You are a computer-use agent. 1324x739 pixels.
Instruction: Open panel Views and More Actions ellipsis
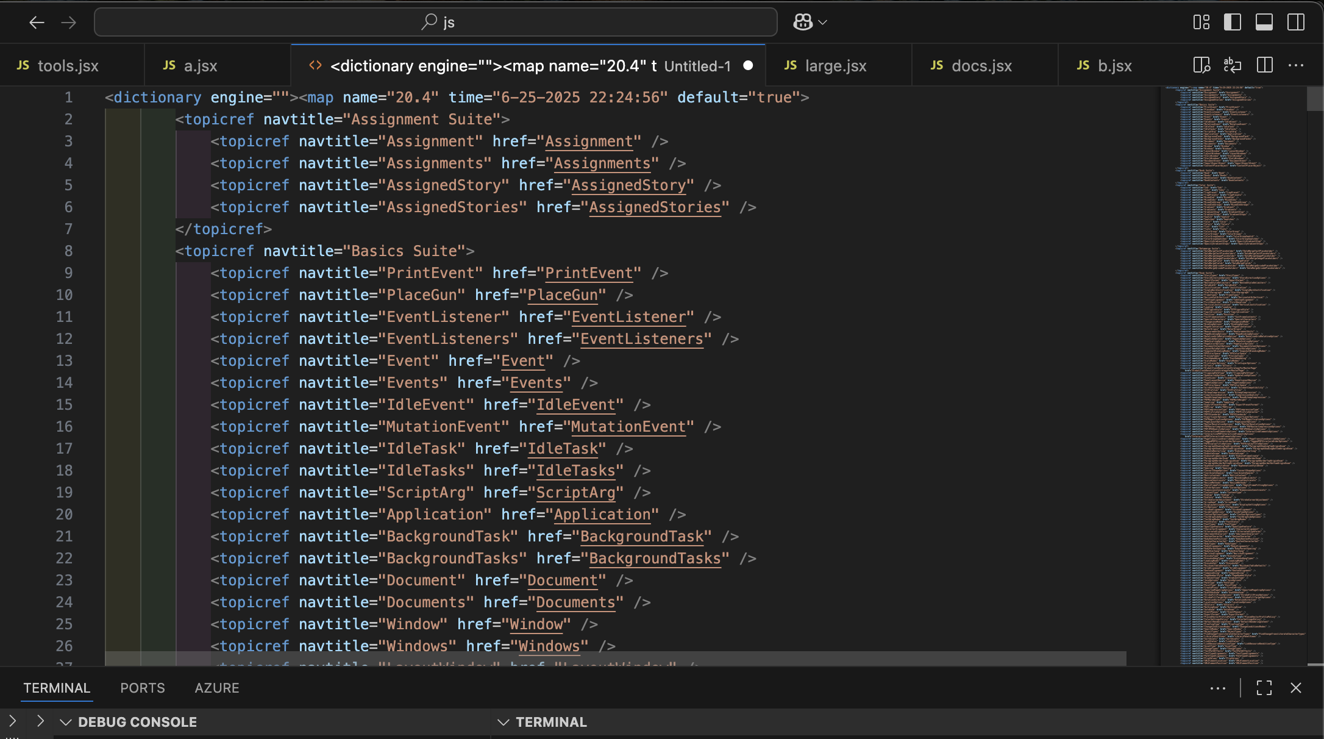tap(1218, 688)
